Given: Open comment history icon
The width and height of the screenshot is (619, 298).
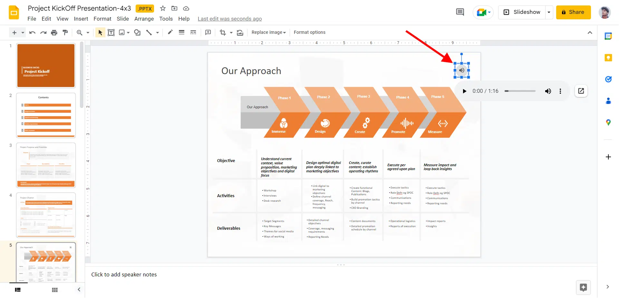Looking at the screenshot, I should pos(460,12).
